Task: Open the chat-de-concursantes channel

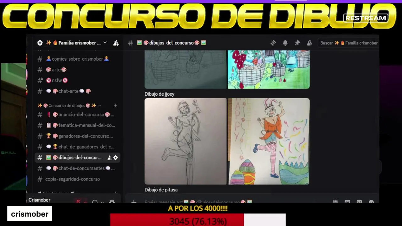Action: [77, 168]
